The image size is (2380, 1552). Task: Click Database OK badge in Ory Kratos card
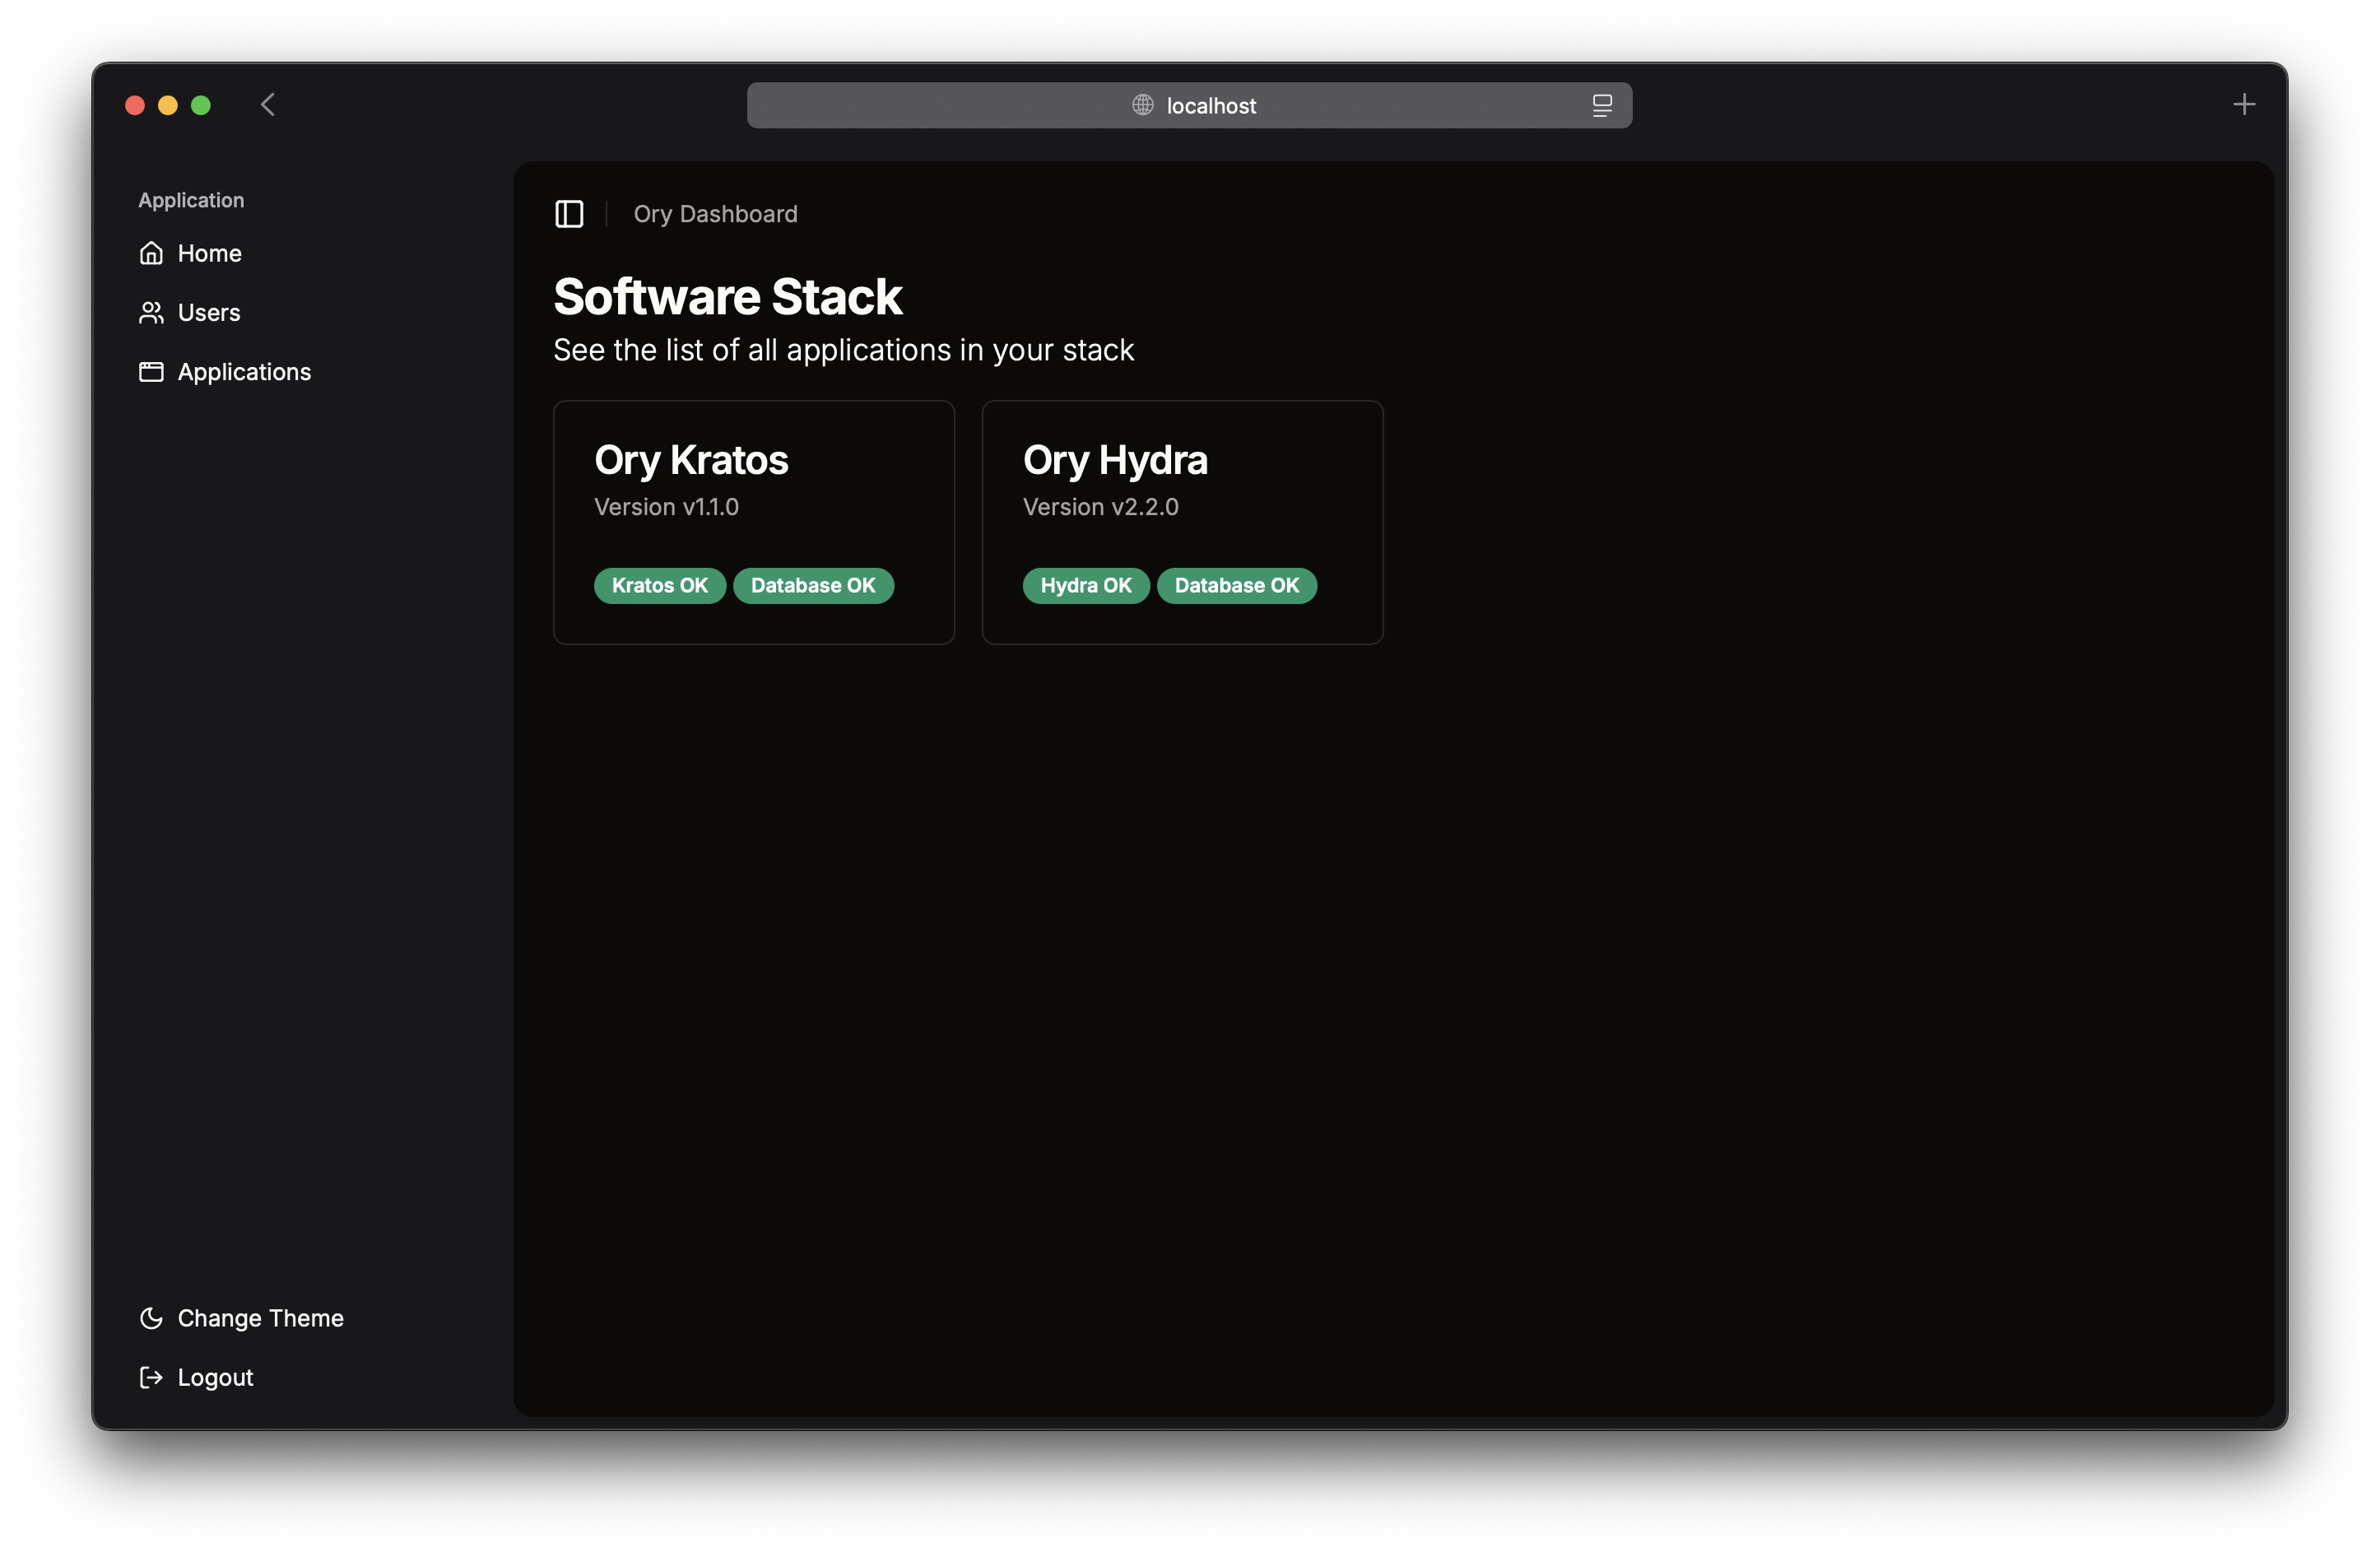(x=813, y=586)
